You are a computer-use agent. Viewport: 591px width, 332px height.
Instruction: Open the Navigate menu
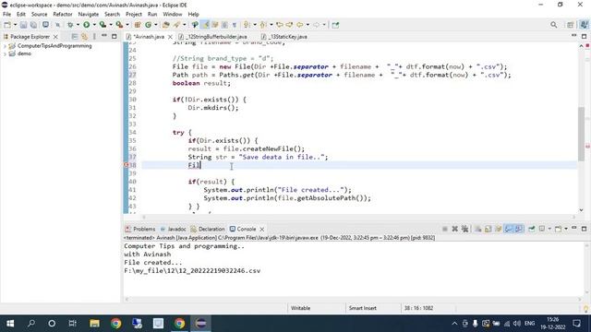(x=89, y=15)
